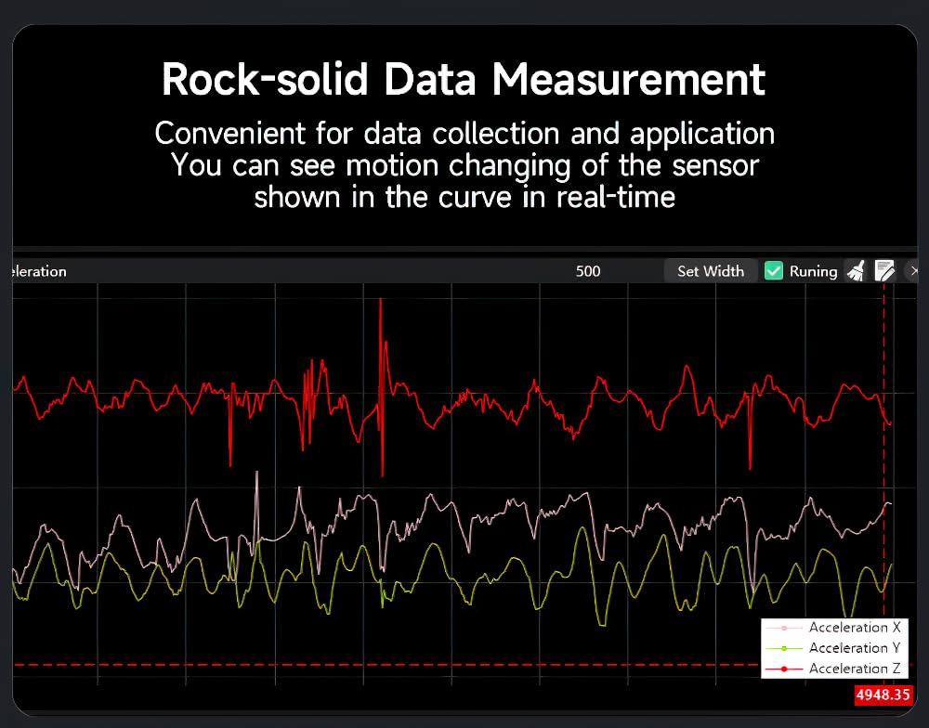Select the truncated Acceleration panel title
The width and height of the screenshot is (929, 728).
coord(39,271)
